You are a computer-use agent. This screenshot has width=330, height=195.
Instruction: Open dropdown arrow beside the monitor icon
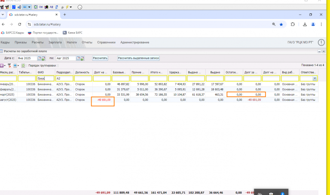pos(29,7)
